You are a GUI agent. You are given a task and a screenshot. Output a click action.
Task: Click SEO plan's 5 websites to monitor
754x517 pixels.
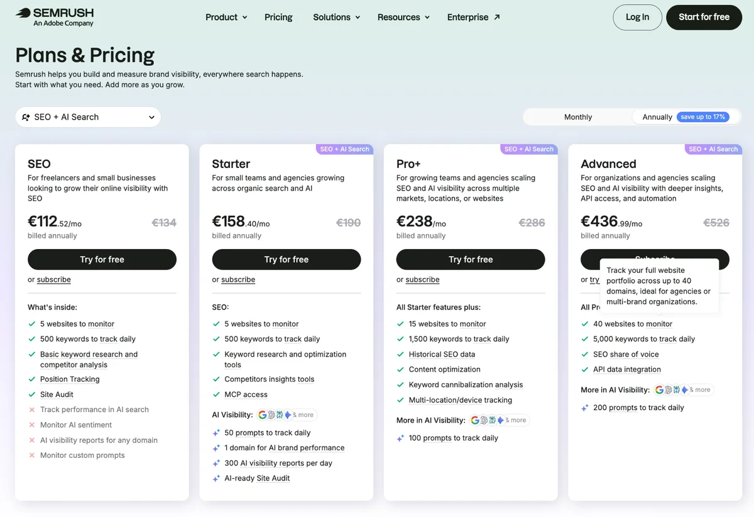[77, 324]
